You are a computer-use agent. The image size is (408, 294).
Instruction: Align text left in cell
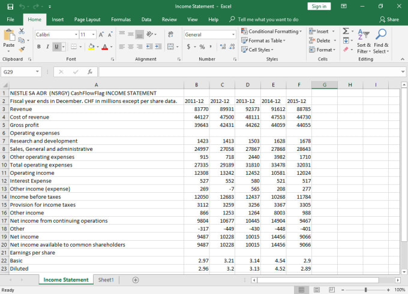[x=122, y=47]
